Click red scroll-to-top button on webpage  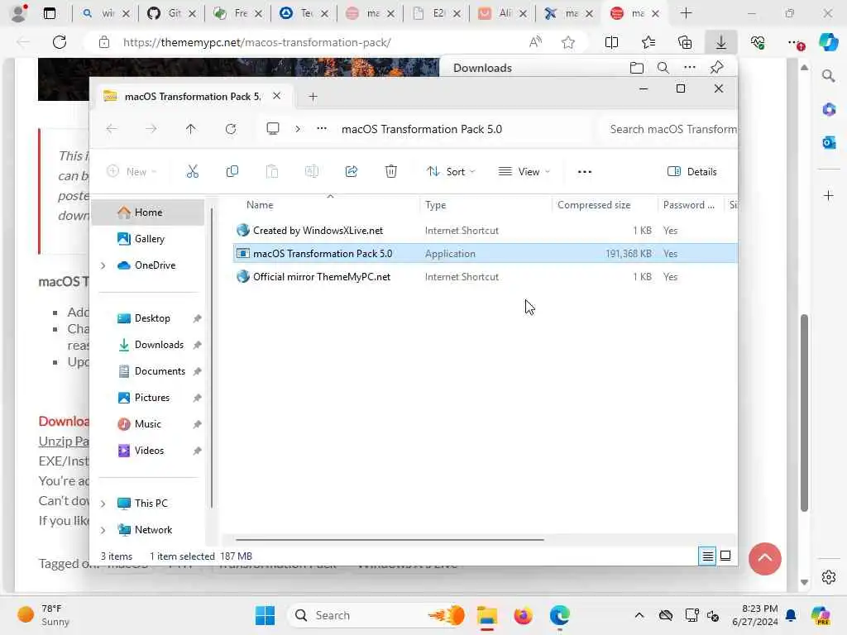point(765,559)
